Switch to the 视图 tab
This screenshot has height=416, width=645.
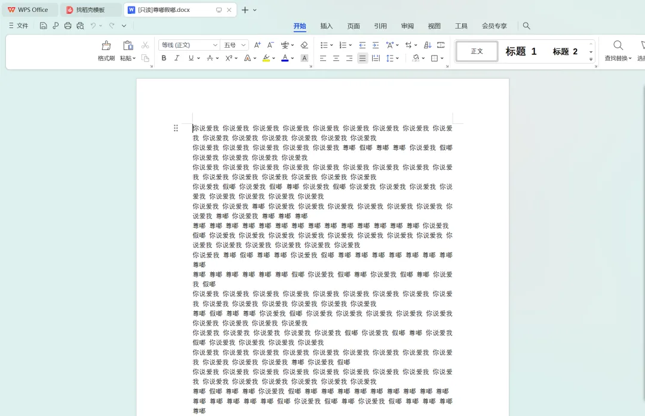click(434, 26)
